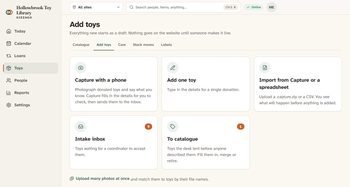The height and width of the screenshot is (187, 350).
Task: Go to the Stock moves tab
Action: (x=143, y=45)
